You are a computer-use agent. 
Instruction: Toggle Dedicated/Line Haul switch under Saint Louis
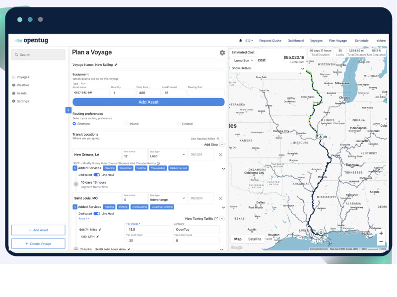point(97,214)
